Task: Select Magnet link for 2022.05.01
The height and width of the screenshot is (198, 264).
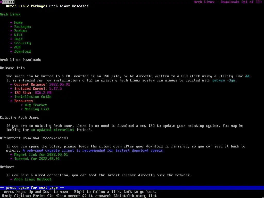Action: 41,155
